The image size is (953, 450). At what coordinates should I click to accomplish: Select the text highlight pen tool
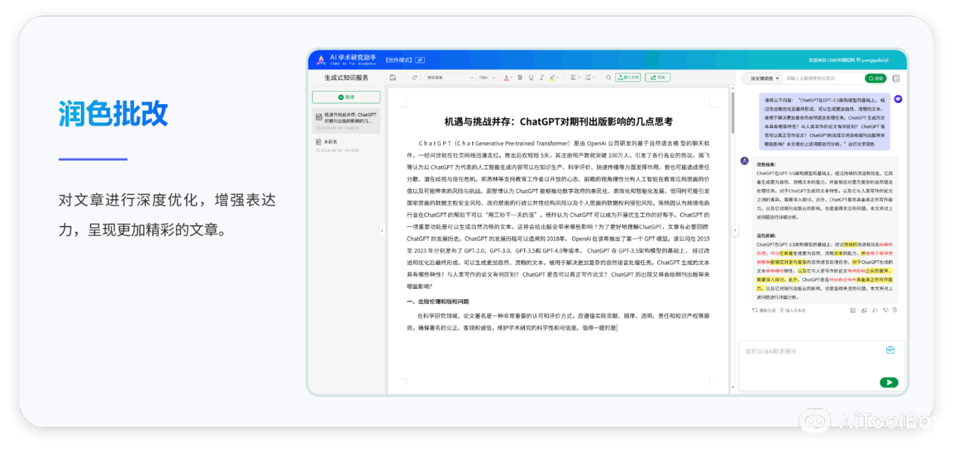pos(552,77)
